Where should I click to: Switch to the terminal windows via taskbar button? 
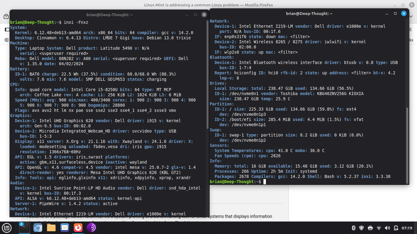(24, 228)
